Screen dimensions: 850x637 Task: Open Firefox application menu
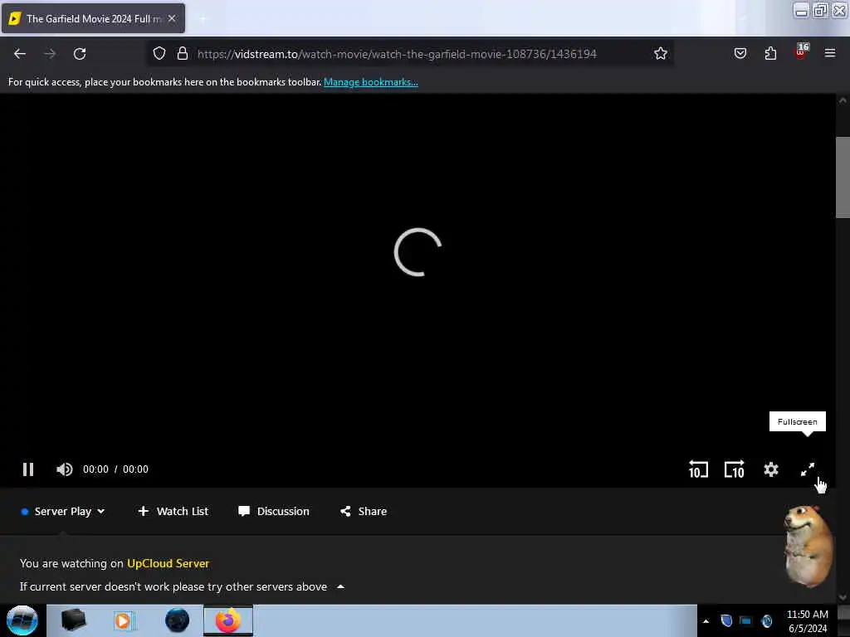click(x=830, y=53)
